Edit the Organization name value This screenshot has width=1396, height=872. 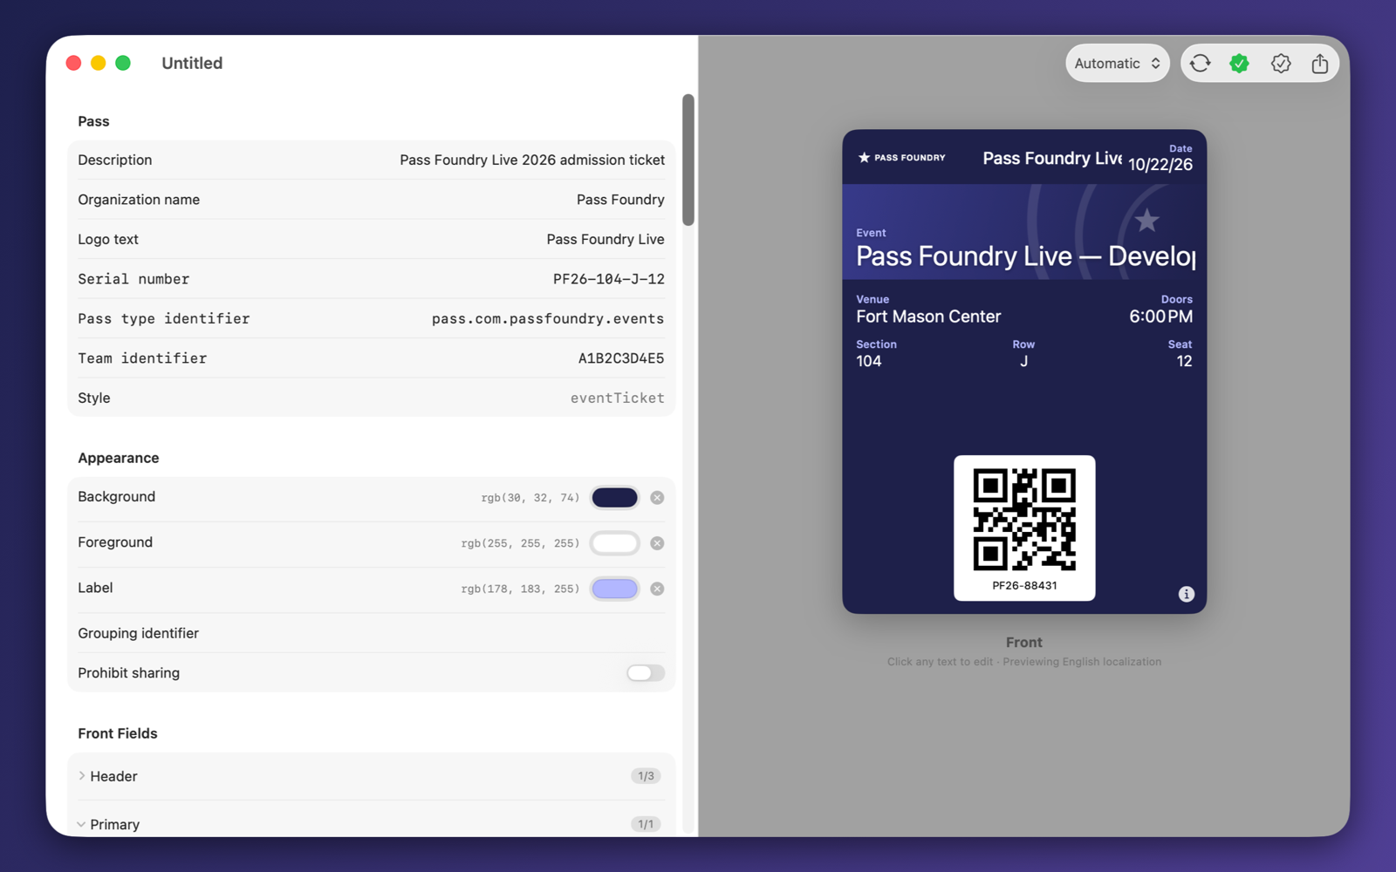coord(620,200)
